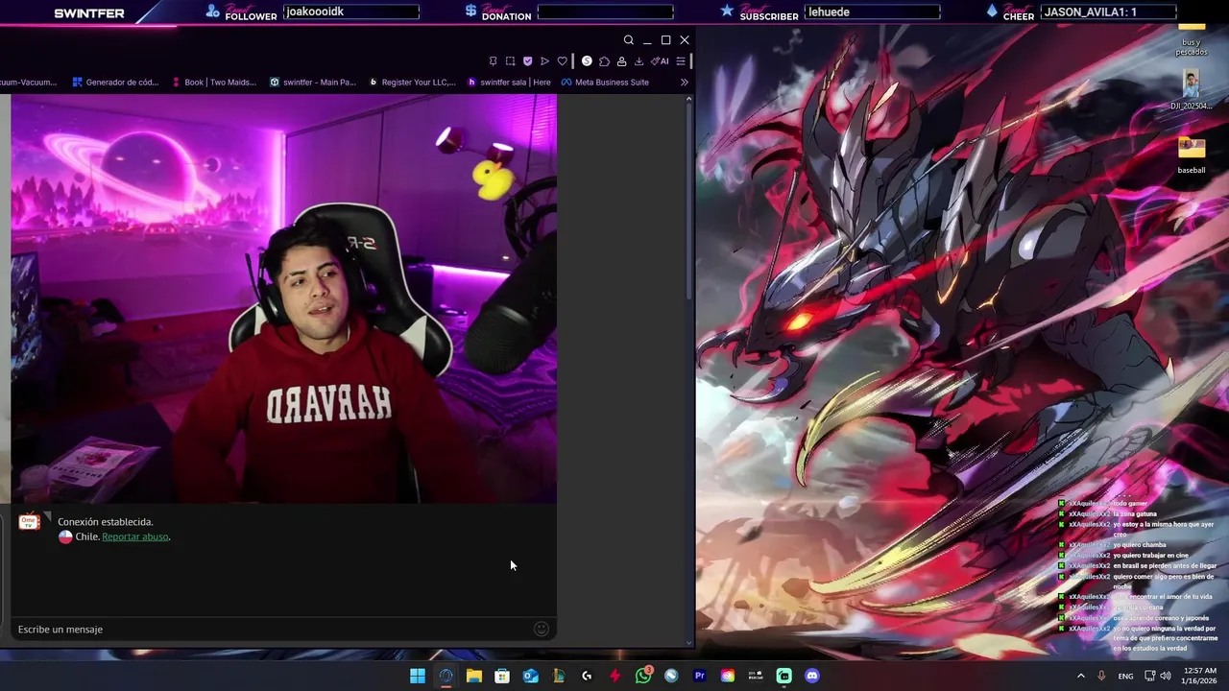The image size is (1229, 691).
Task: Launch Adobe Premiere Pro from taskbar
Action: click(699, 676)
